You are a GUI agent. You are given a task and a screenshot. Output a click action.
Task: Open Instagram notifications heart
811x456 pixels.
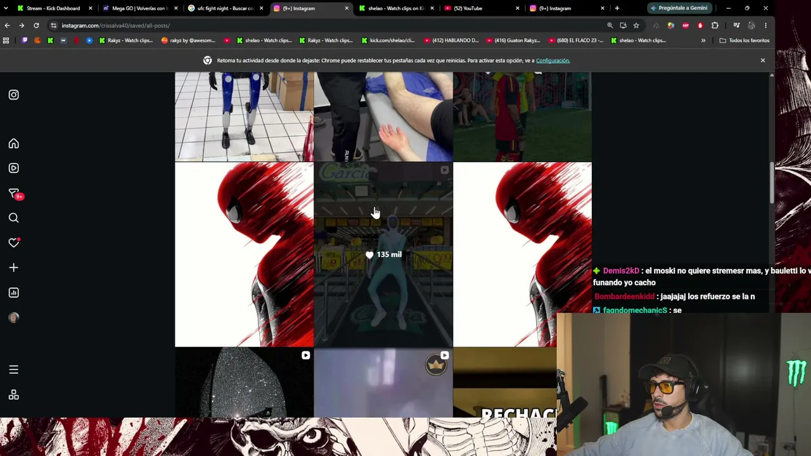tap(13, 243)
